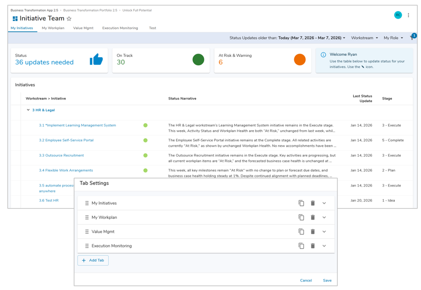
Task: Expand the Execution Monitoring tab settings
Action: (324, 246)
